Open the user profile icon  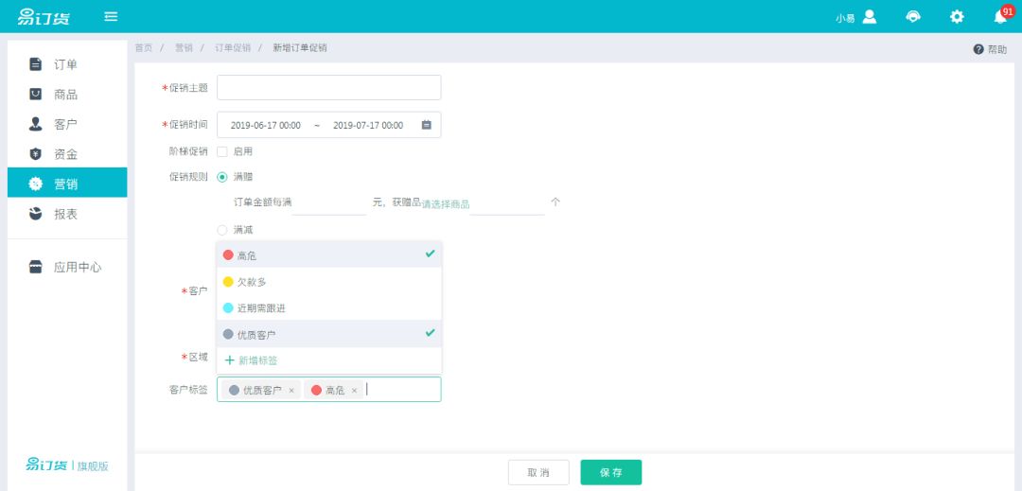[870, 17]
